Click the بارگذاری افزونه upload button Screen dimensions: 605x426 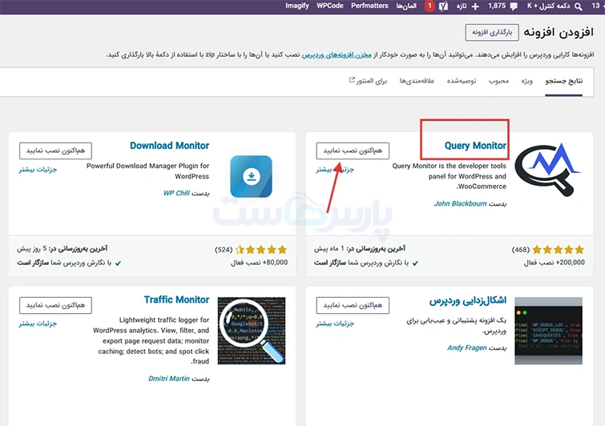pyautogui.click(x=492, y=32)
